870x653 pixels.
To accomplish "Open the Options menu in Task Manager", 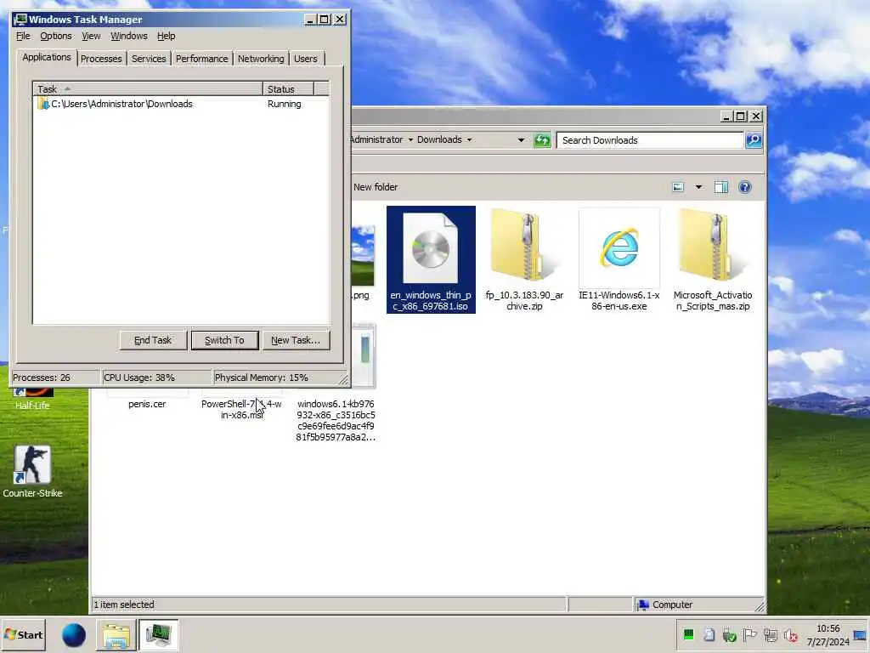I will coord(56,36).
